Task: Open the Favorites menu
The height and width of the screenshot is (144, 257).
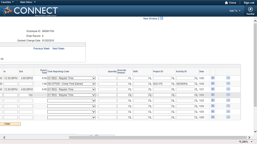Action: click(7, 2)
